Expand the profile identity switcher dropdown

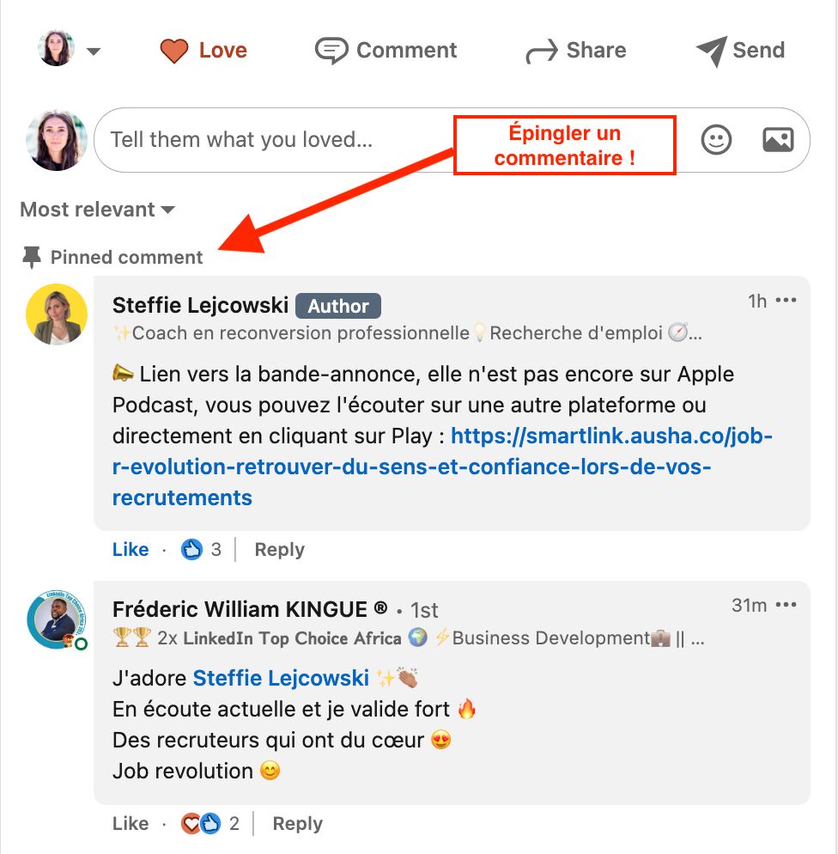pos(94,52)
